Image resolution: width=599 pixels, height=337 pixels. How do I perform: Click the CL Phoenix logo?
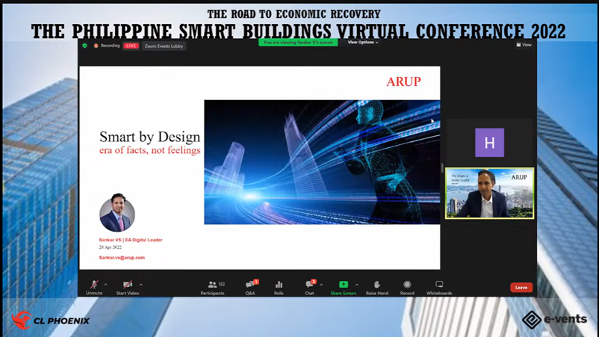coord(51,321)
